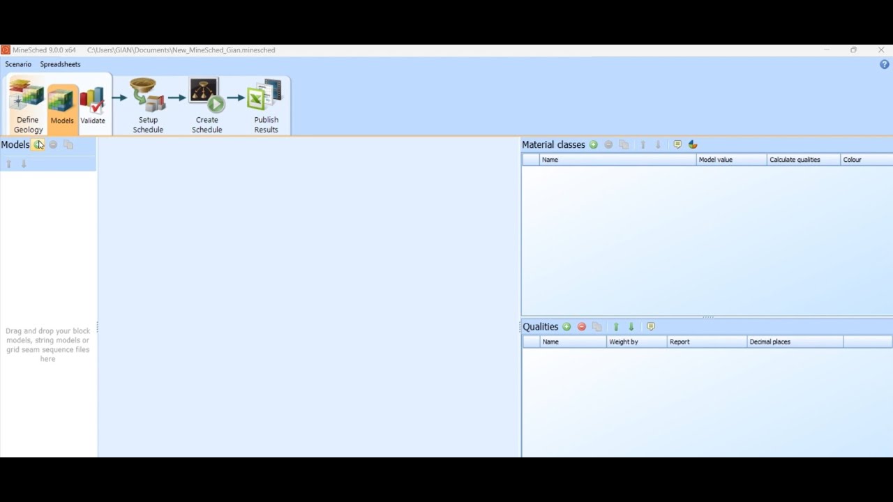Screen dimensions: 893x502
Task: Add a new model in Models panel
Action: pyautogui.click(x=38, y=144)
